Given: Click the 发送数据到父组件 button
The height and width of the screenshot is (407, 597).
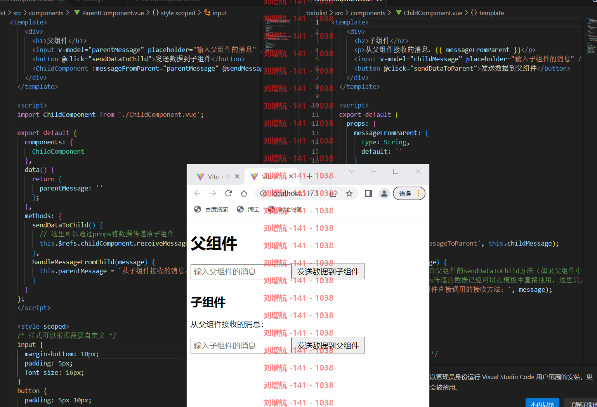Looking at the screenshot, I should pyautogui.click(x=328, y=346).
